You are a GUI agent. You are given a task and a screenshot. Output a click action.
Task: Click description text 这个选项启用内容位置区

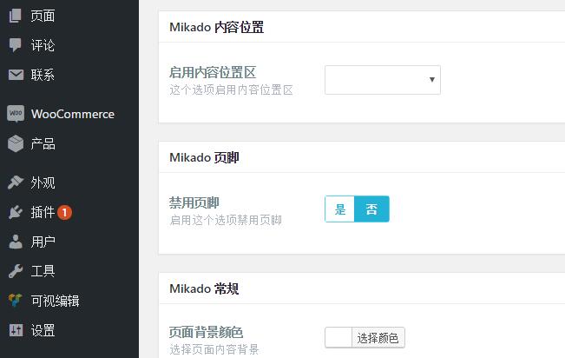tap(231, 89)
